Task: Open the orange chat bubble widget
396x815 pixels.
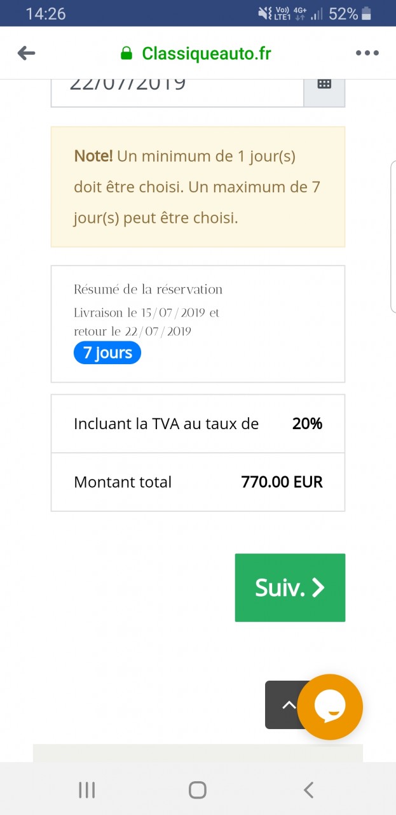Action: [330, 707]
